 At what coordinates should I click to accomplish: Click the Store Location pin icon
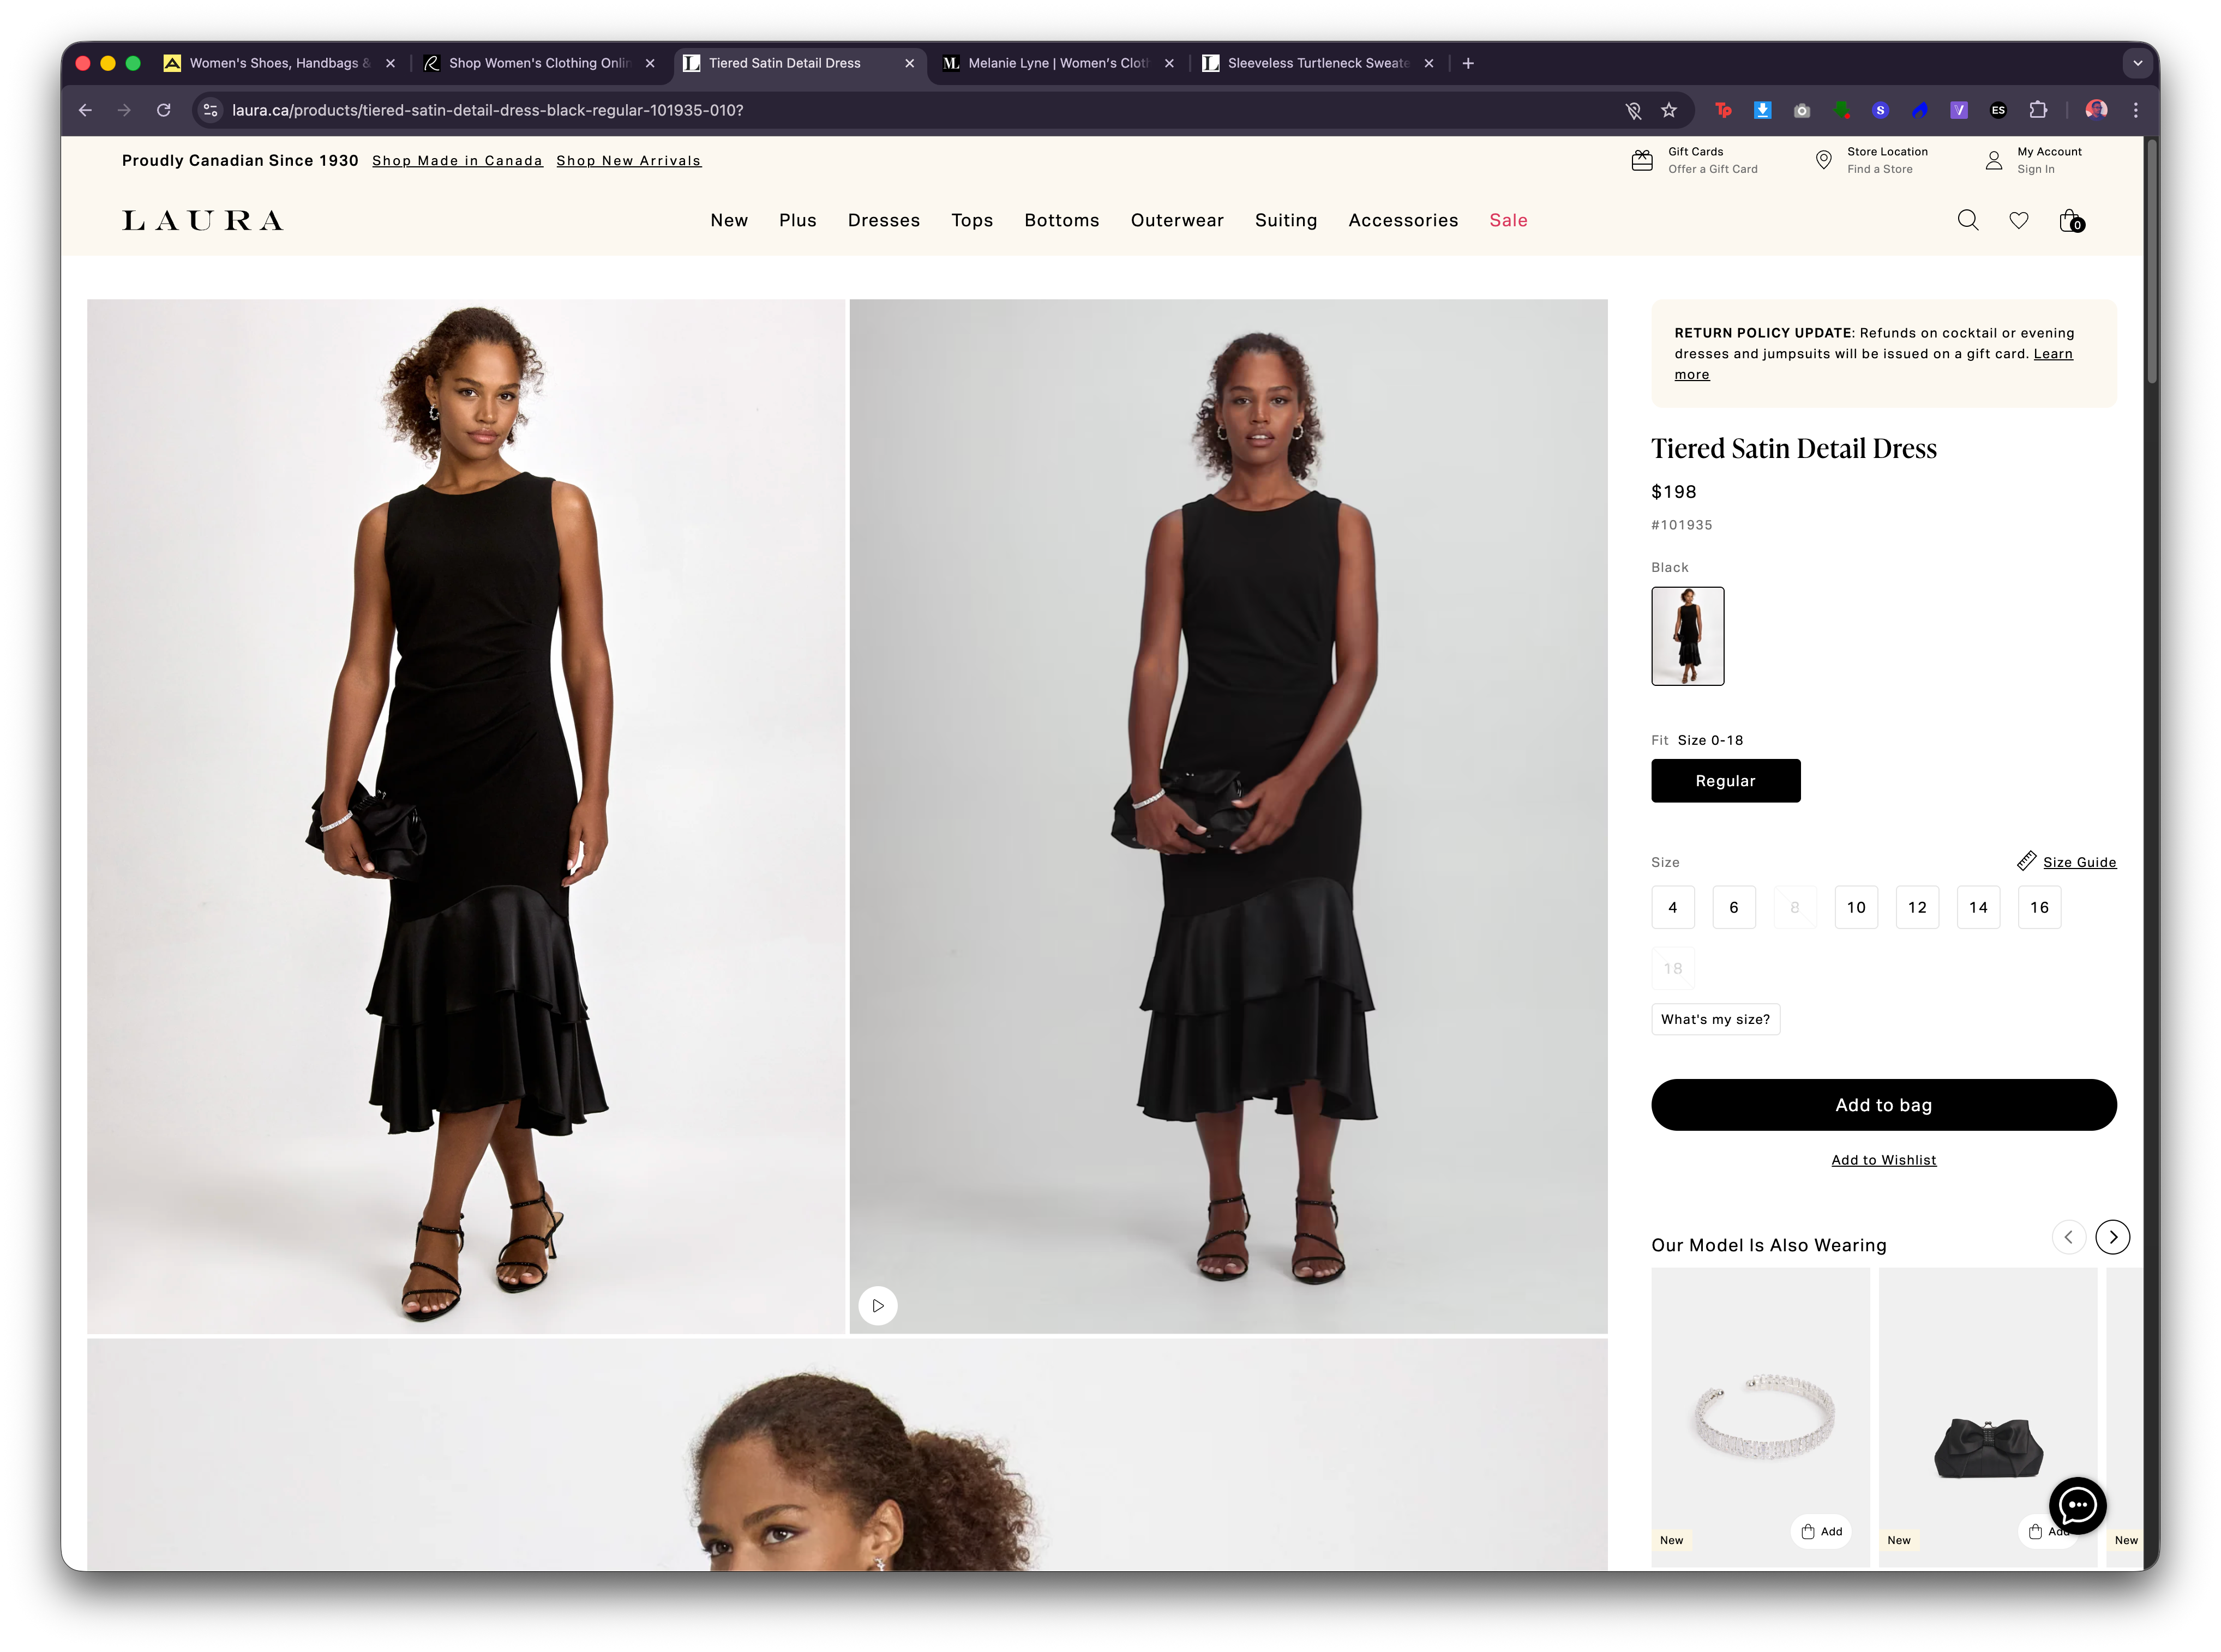1823,160
